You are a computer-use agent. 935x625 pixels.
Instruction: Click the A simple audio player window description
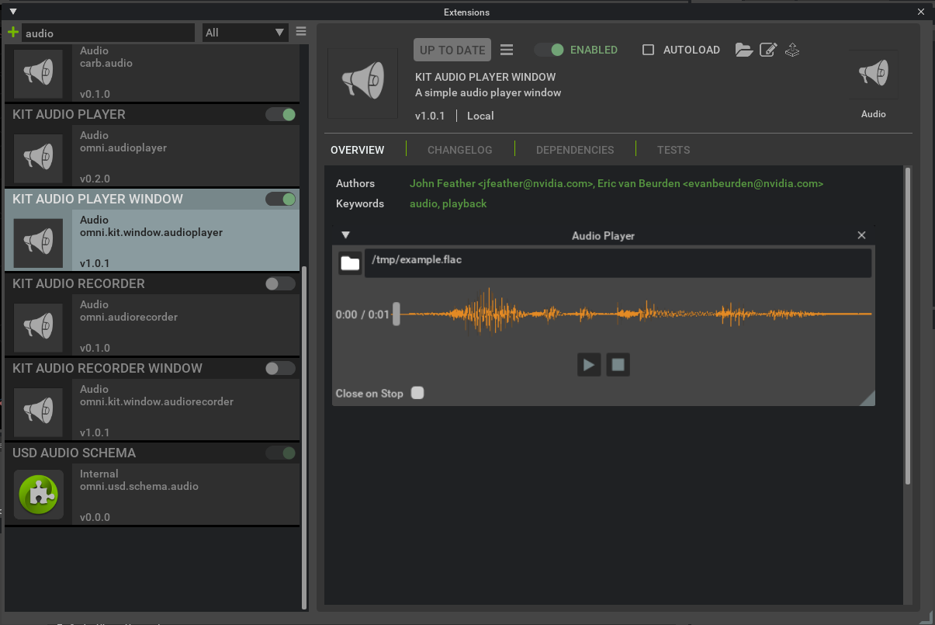tap(488, 92)
